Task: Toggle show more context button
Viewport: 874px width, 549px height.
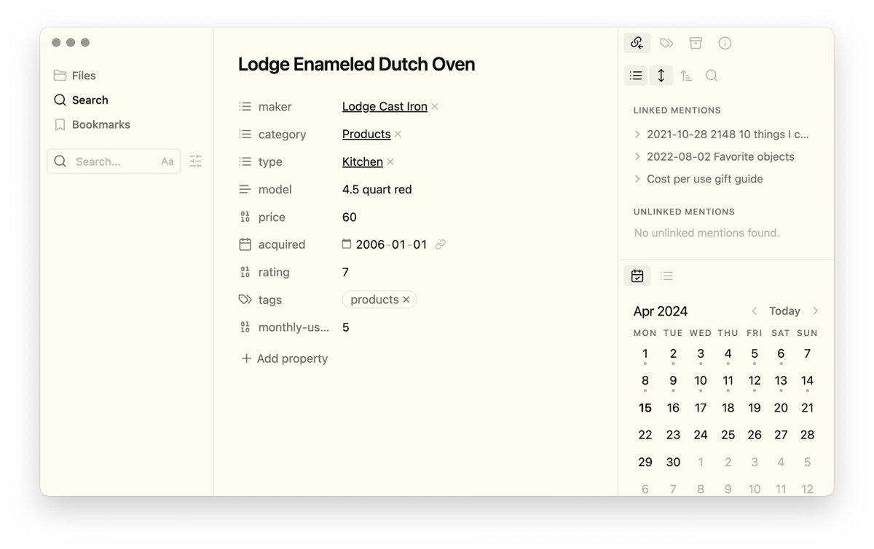Action: (x=661, y=76)
